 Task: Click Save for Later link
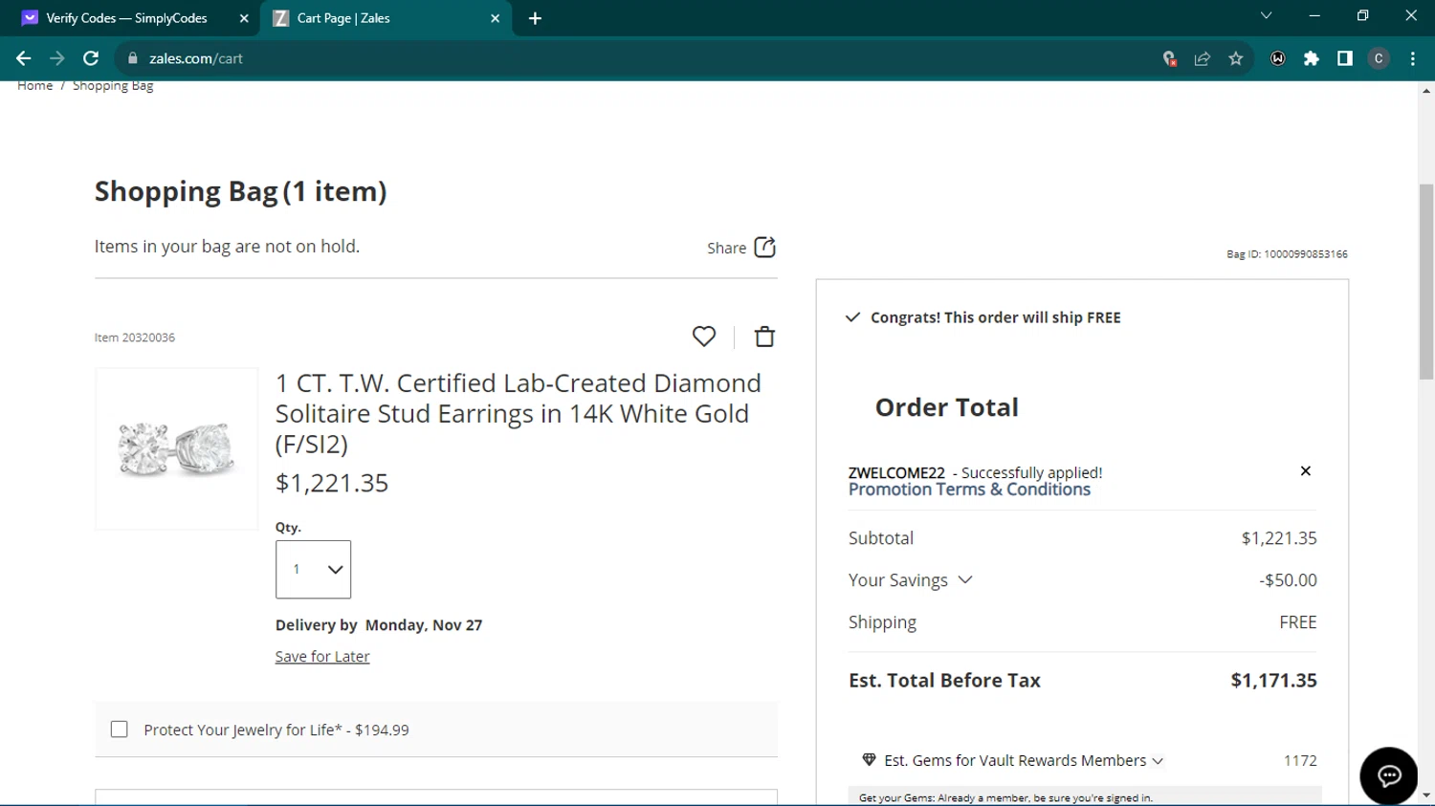[x=322, y=657]
